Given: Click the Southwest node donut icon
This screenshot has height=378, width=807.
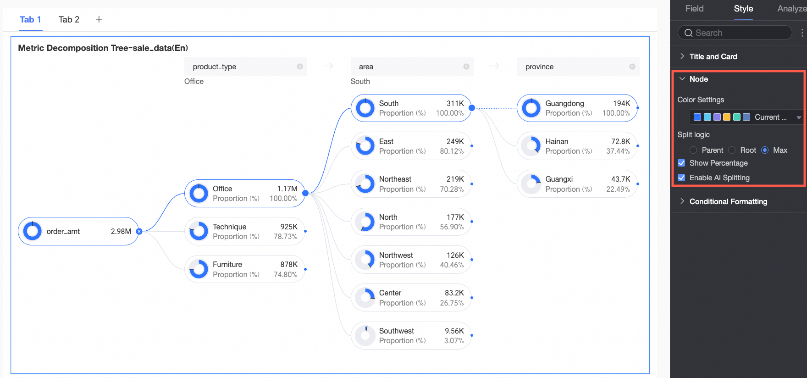Looking at the screenshot, I should coord(365,335).
